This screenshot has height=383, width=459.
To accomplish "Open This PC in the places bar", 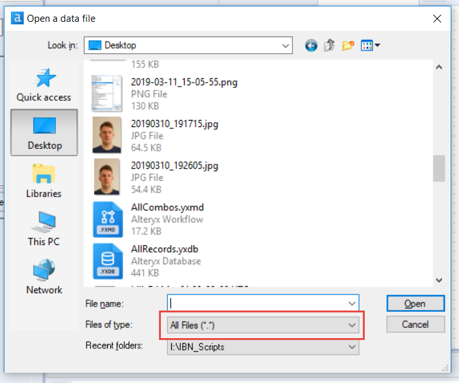I will (44, 229).
